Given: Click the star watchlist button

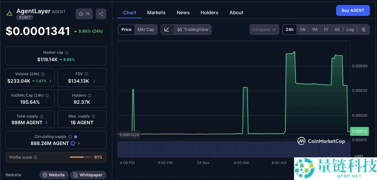Looking at the screenshot, I should click(84, 14).
